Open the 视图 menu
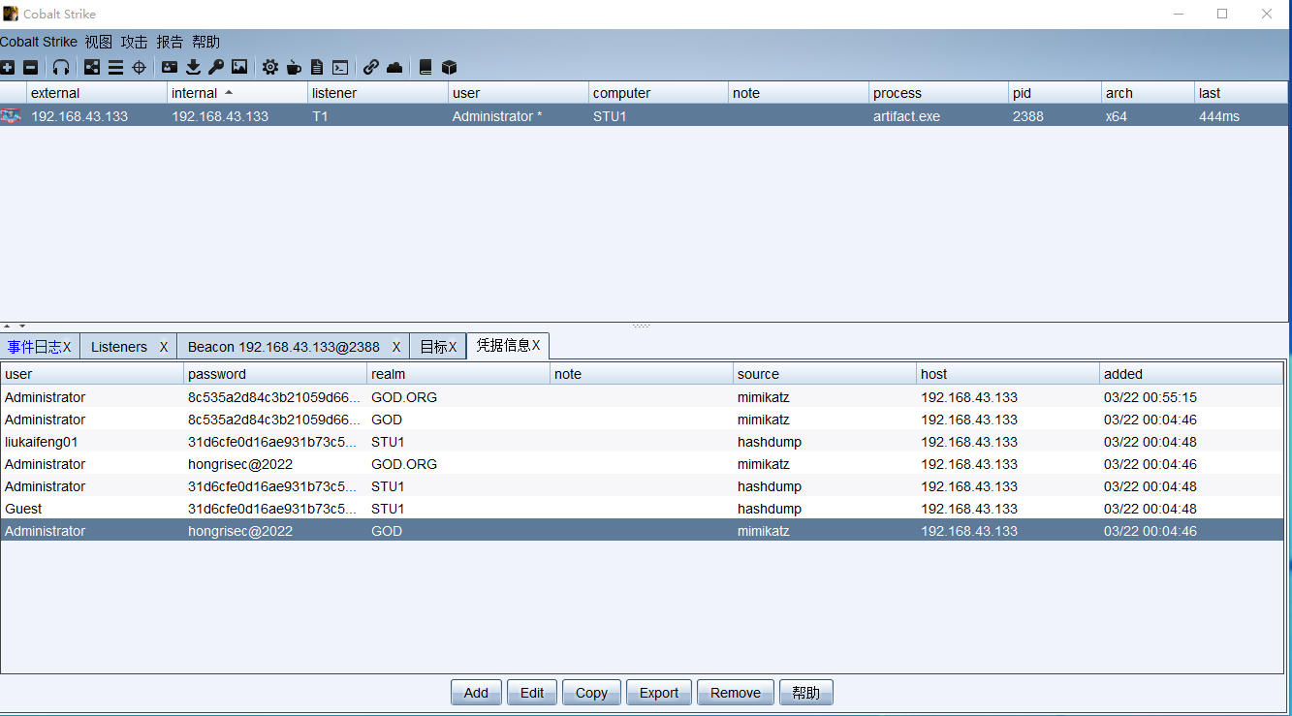1292x716 pixels. (x=99, y=42)
